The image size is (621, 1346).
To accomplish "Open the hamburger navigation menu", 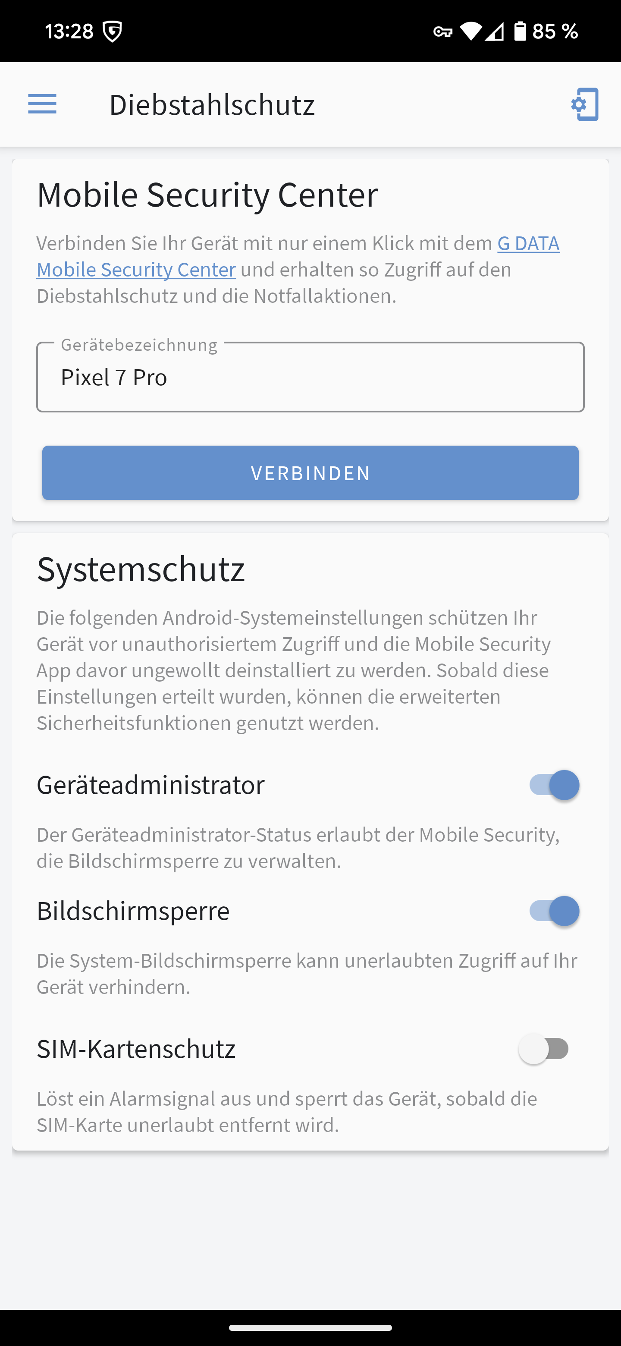I will [x=42, y=104].
